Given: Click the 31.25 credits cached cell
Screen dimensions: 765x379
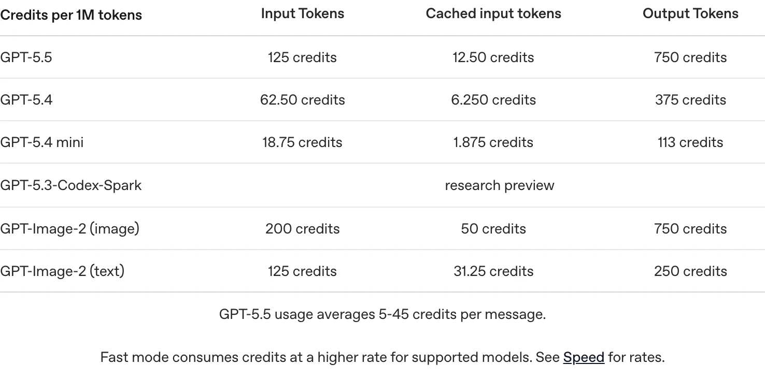Looking at the screenshot, I should (x=493, y=271).
